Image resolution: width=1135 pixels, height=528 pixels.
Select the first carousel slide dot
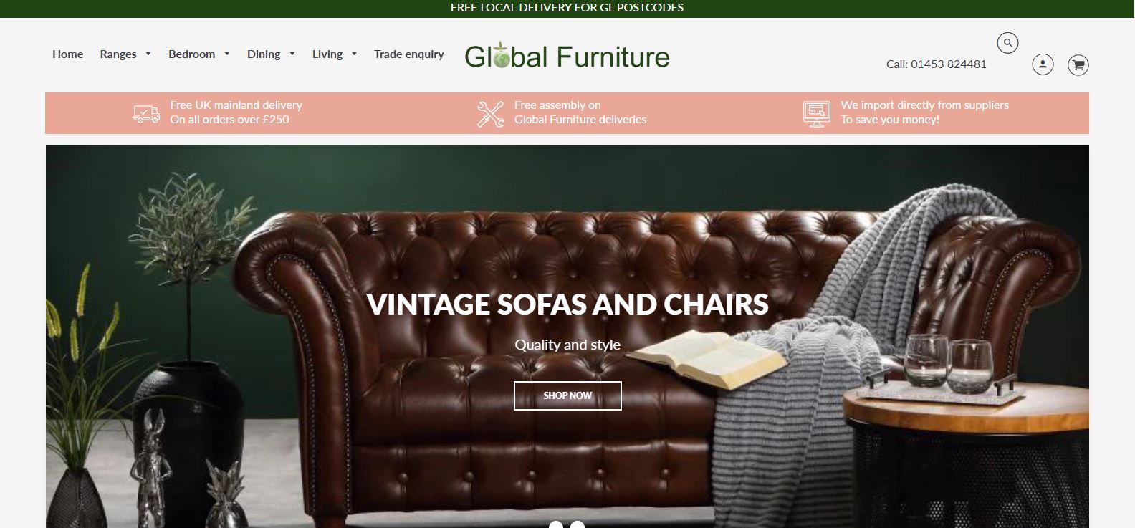click(x=556, y=525)
